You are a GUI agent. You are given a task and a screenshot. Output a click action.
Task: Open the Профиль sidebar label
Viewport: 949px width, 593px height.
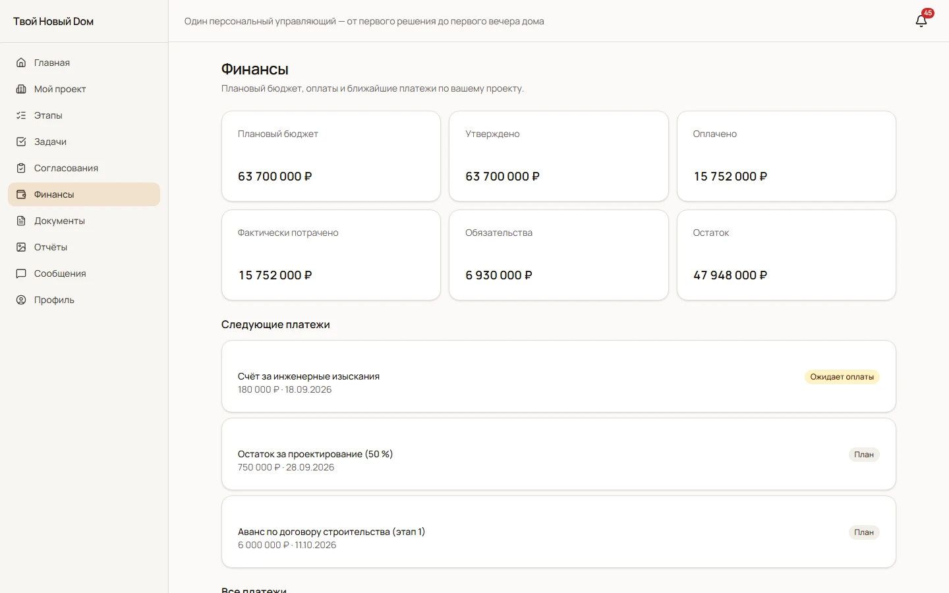[54, 300]
